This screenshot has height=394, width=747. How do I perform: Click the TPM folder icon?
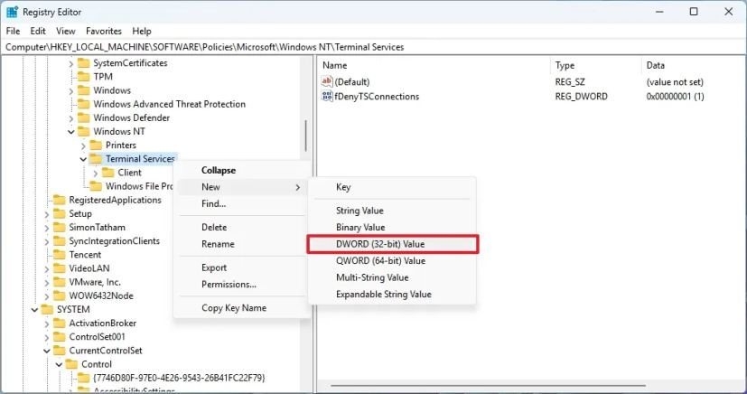point(84,77)
